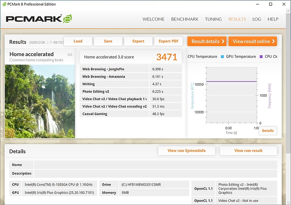Click the Name input field
This screenshot has height=205, width=291.
point(156,165)
